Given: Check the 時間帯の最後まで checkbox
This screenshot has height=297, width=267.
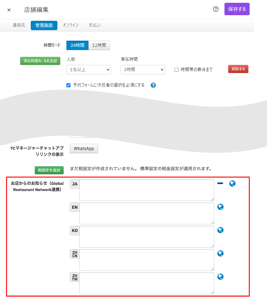Looking at the screenshot, I should 176,70.
